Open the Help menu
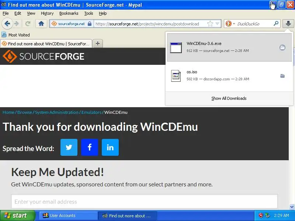Viewport: 295px width, 221px height. pos(103,13)
